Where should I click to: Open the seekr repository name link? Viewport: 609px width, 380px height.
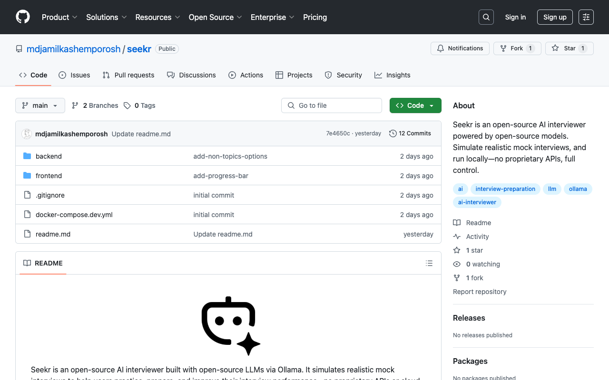click(x=139, y=49)
